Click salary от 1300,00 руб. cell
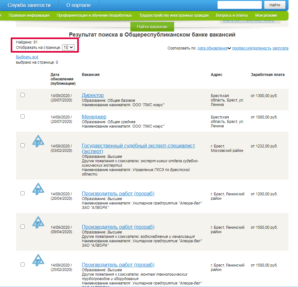Screen dimensions: 298x287 [x=264, y=96]
